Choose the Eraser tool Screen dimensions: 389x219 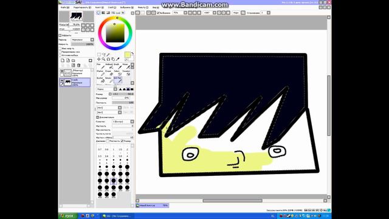[109, 73]
